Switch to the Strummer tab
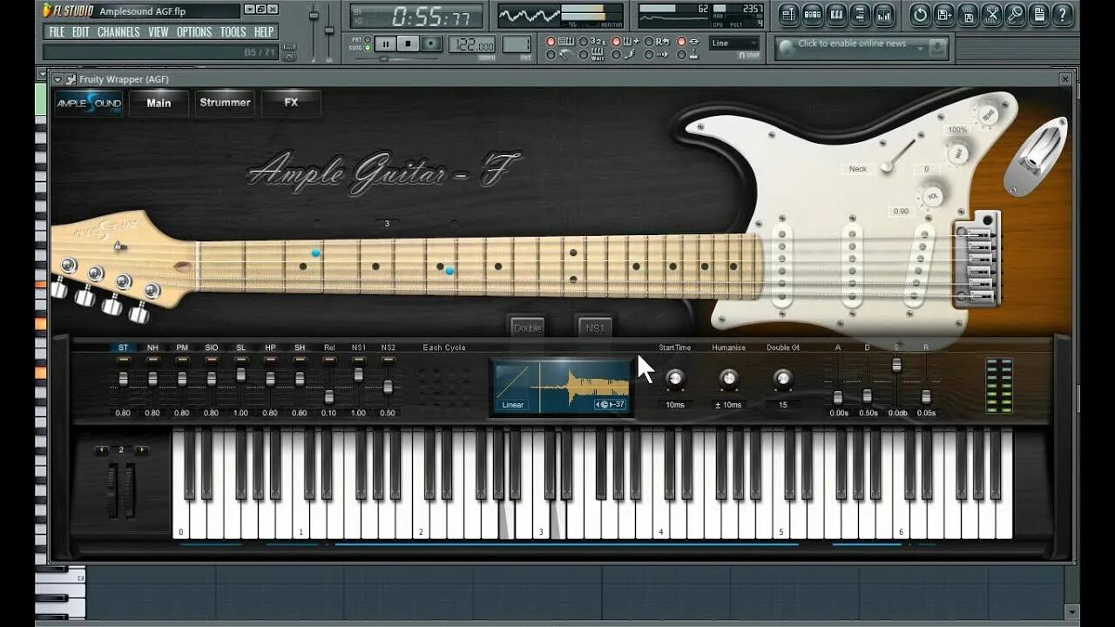This screenshot has height=627, width=1115. [225, 103]
